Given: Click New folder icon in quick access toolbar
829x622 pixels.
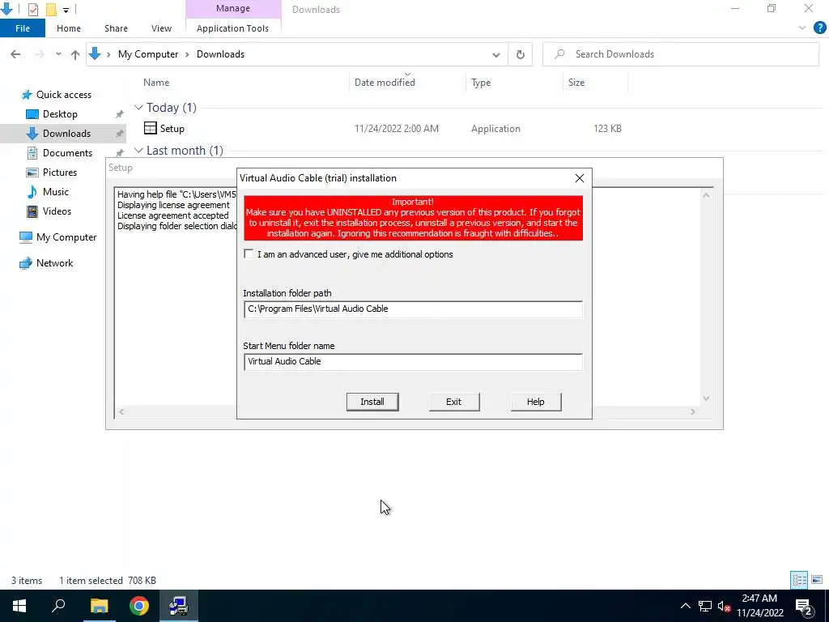Looking at the screenshot, I should click(x=51, y=9).
